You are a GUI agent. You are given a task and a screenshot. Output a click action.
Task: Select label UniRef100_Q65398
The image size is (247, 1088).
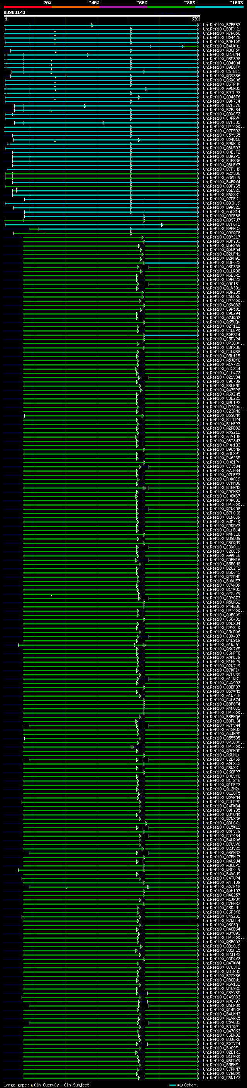coord(222,59)
